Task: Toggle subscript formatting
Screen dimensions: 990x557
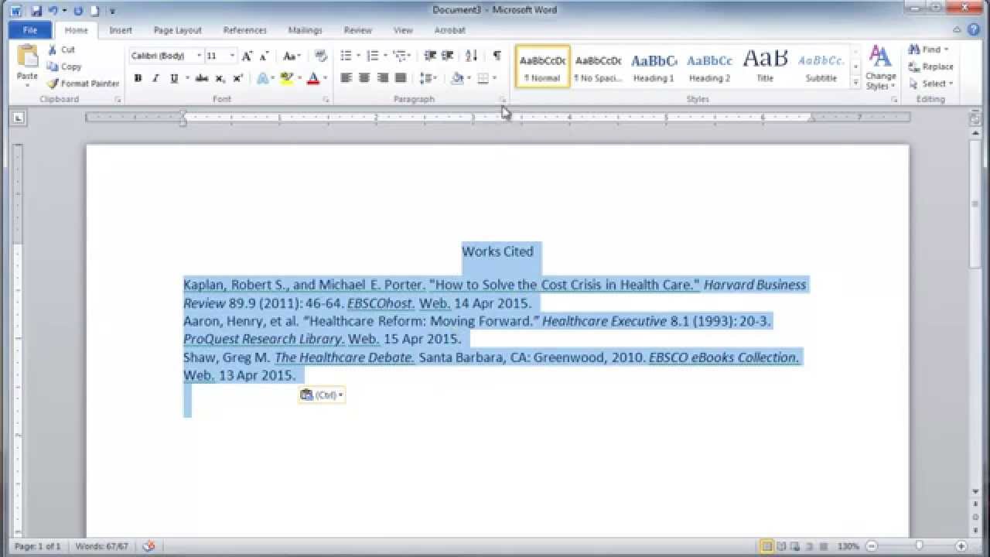Action: click(220, 78)
